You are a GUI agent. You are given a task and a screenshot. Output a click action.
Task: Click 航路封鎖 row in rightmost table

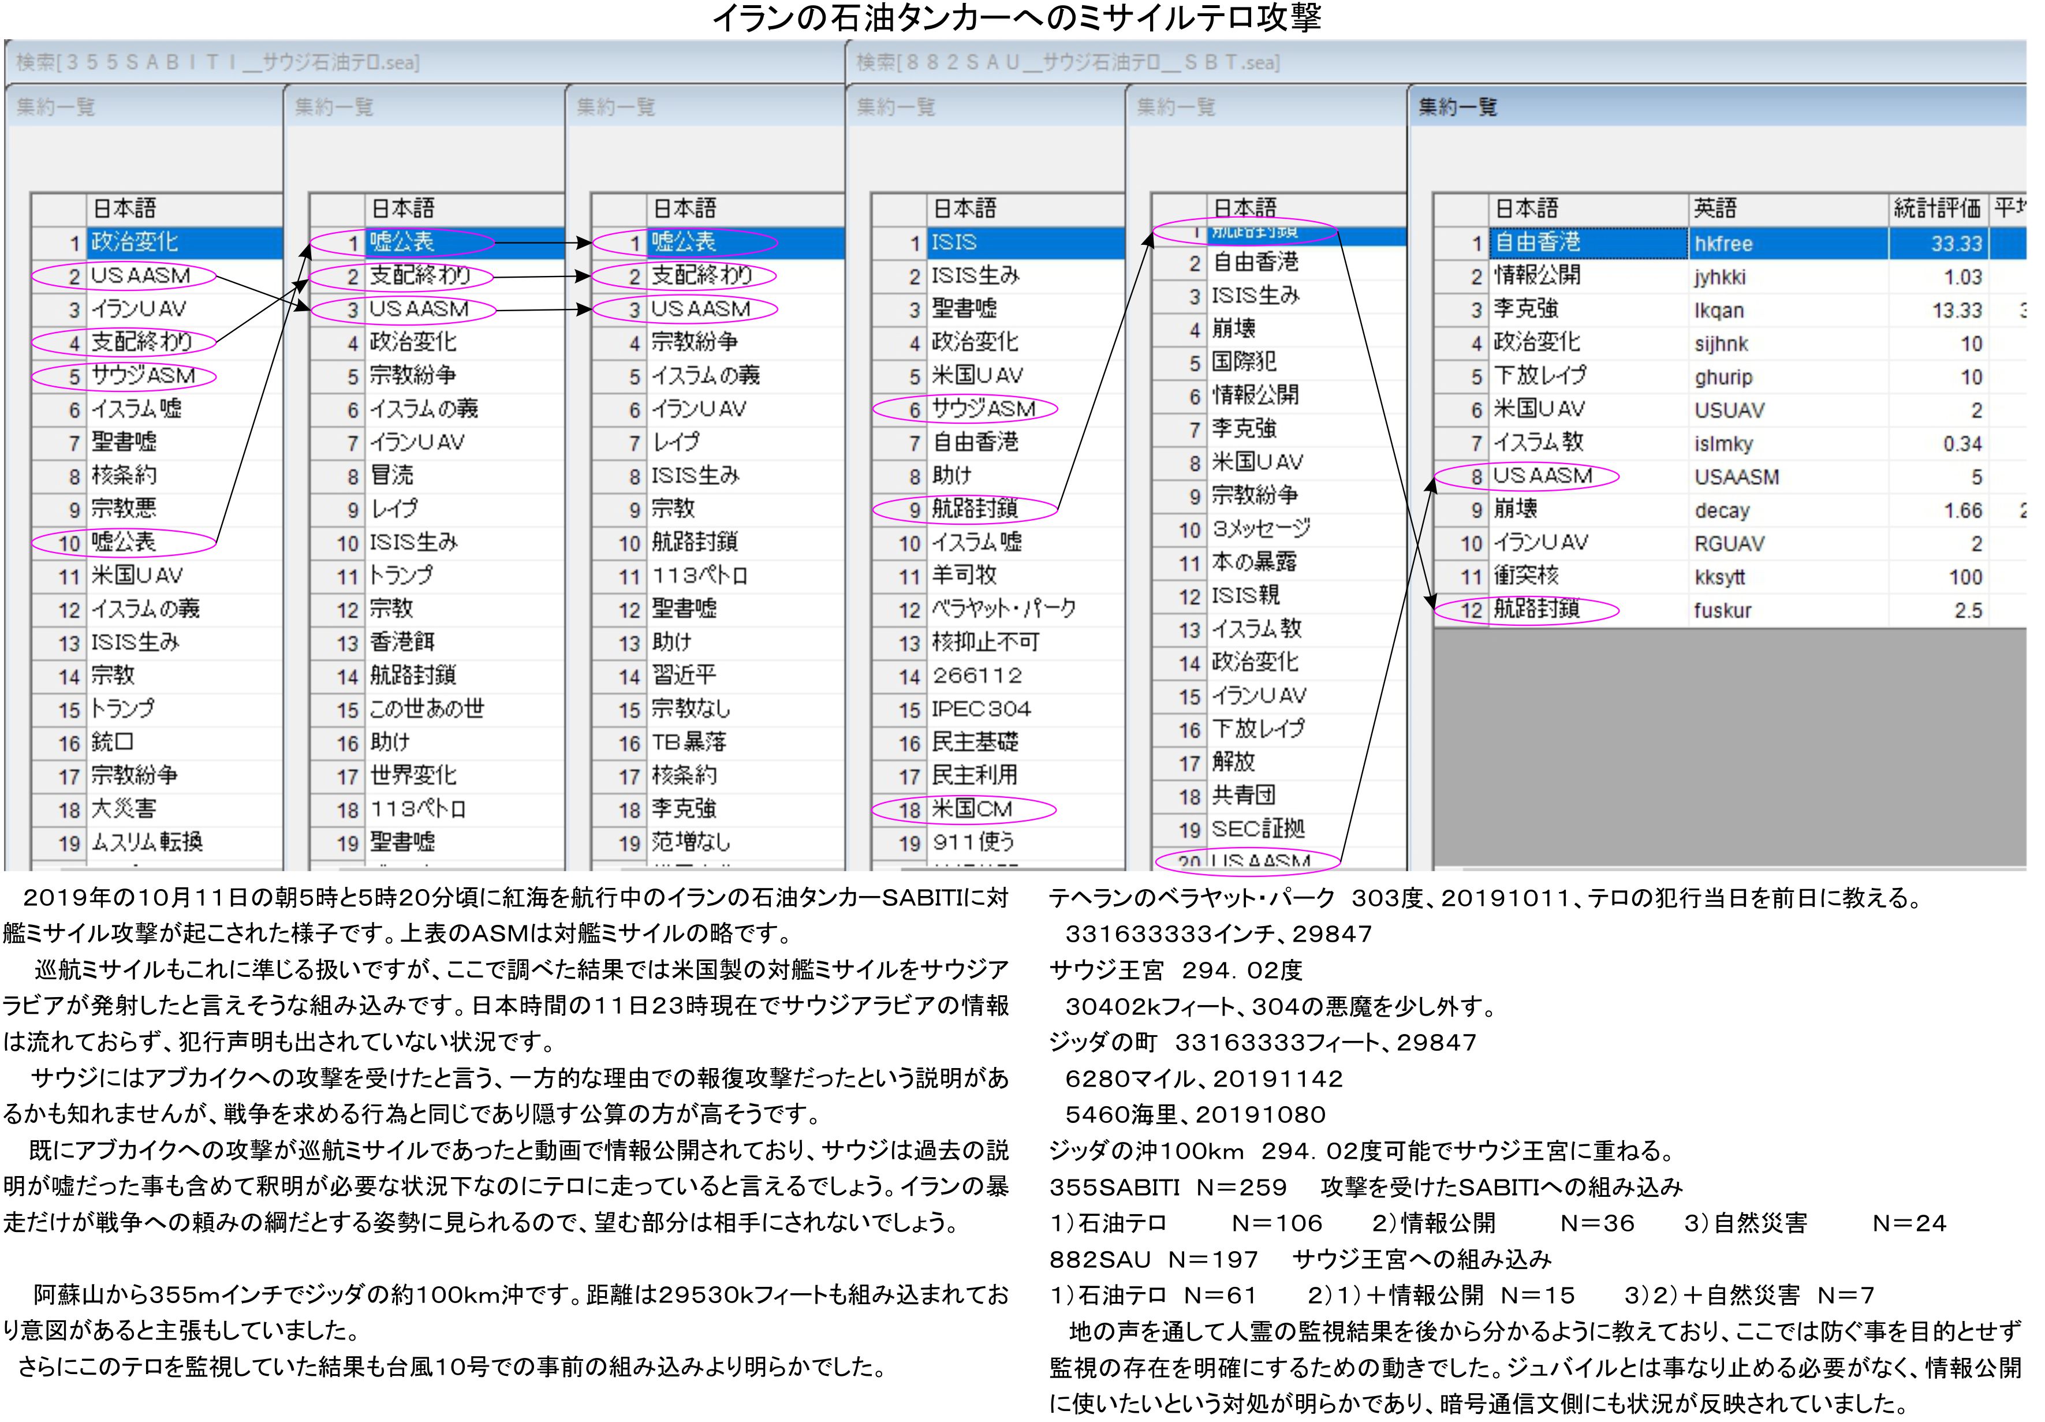point(1536,610)
